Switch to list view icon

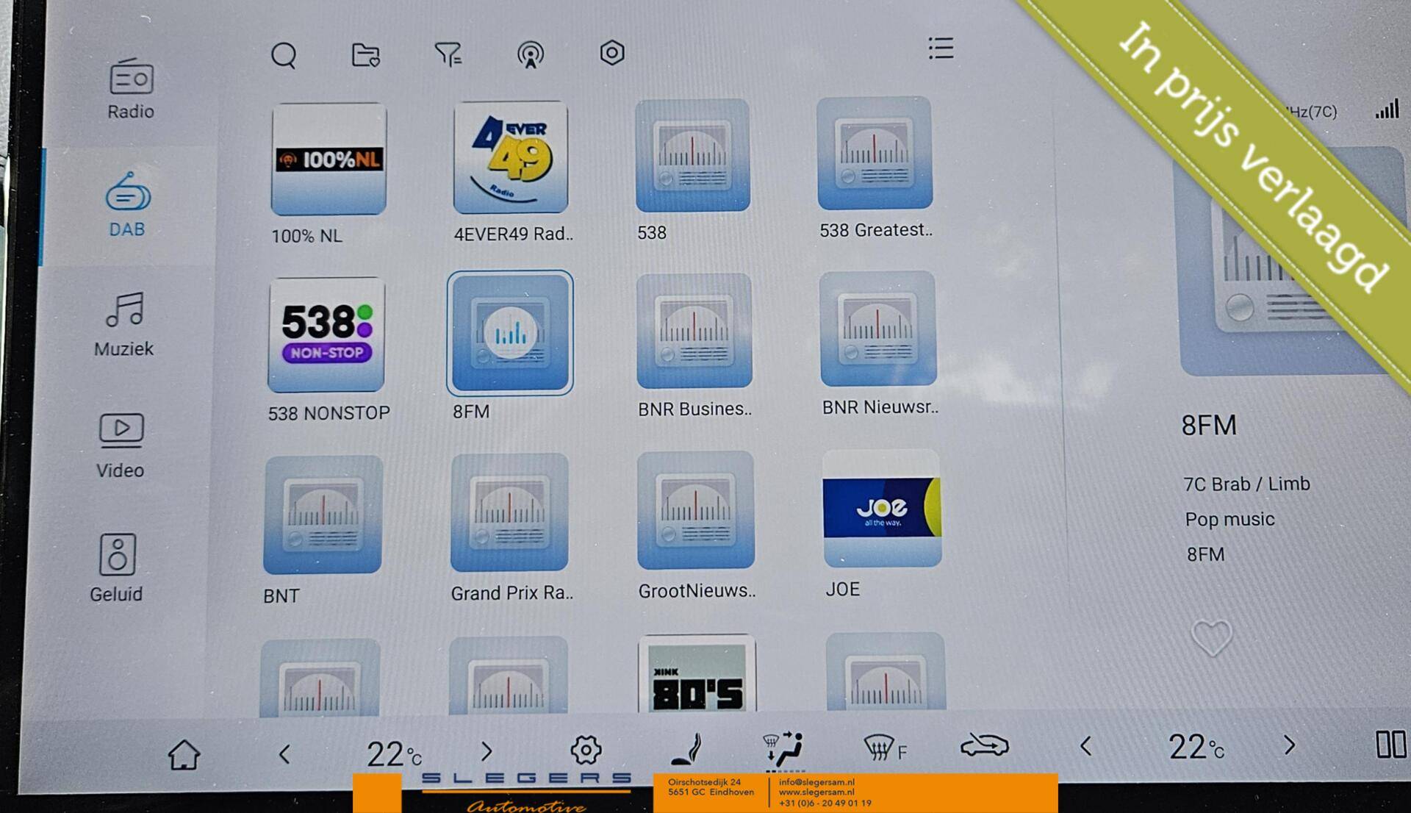pyautogui.click(x=941, y=49)
